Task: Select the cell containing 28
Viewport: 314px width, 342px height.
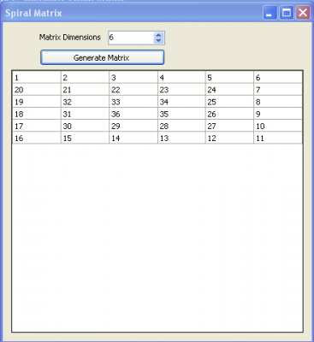Action: click(x=181, y=126)
